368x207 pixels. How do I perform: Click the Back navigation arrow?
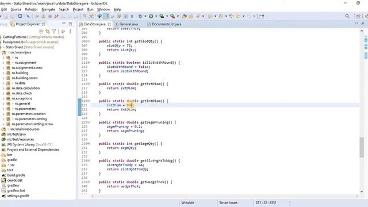238,16
